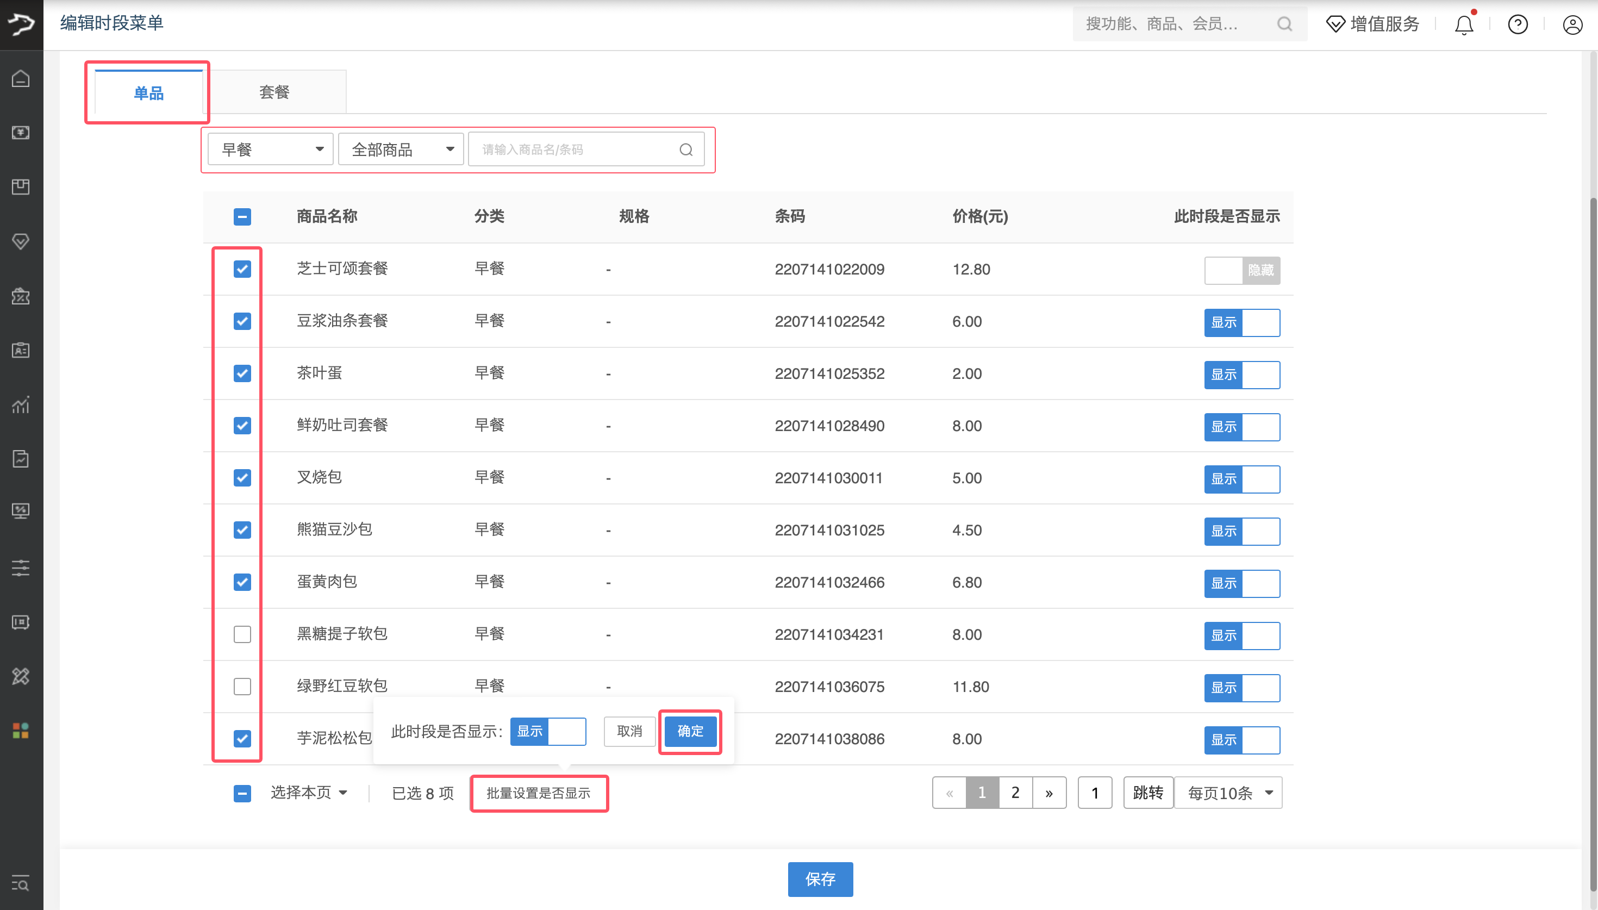Toggle display switch for 芝士可颂套餐
This screenshot has width=1598, height=910.
point(1241,270)
